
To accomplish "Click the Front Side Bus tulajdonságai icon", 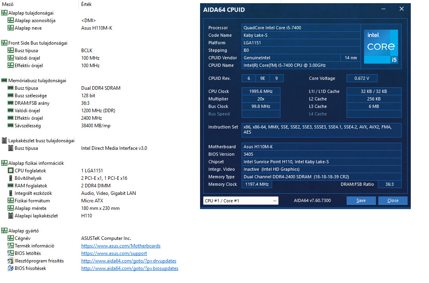I will coord(4,43).
